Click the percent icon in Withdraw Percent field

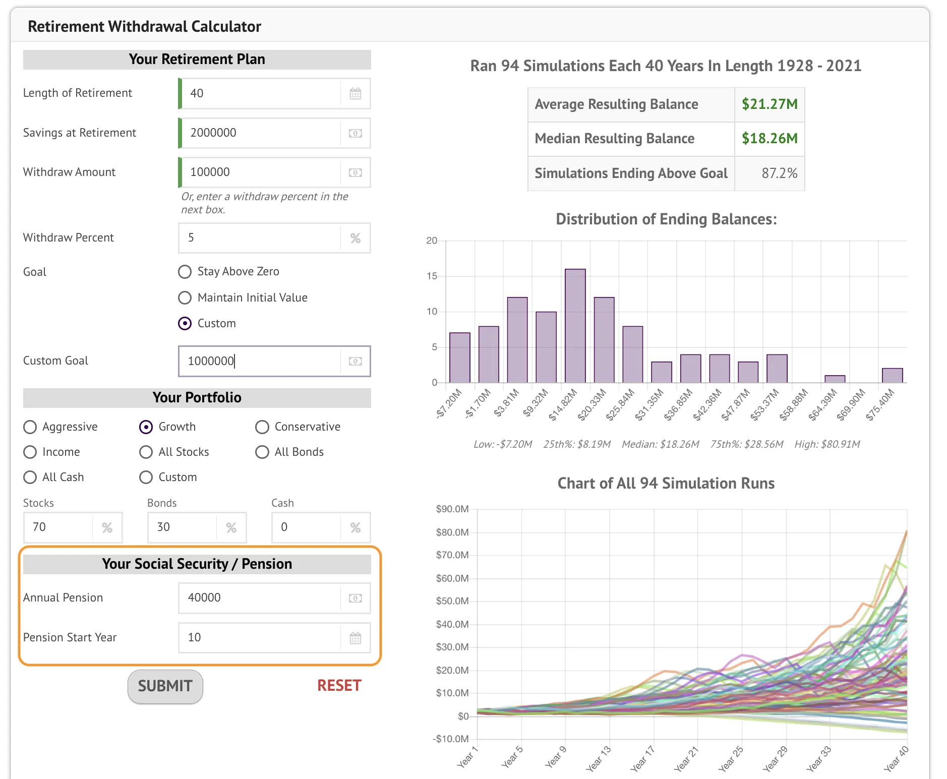(x=356, y=238)
